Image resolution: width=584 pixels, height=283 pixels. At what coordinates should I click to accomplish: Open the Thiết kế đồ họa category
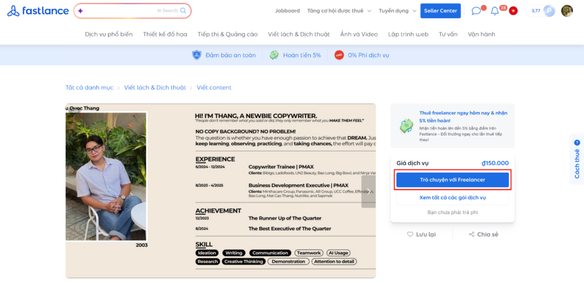tap(165, 34)
